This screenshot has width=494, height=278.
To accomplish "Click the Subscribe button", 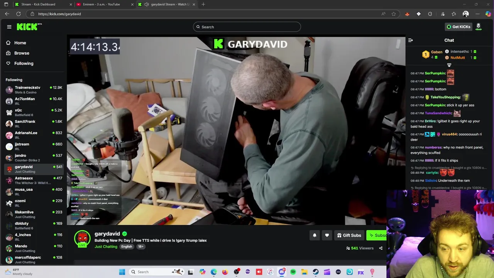I will pyautogui.click(x=377, y=235).
